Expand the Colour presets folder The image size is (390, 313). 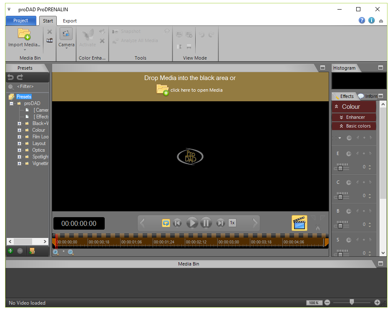(x=20, y=130)
